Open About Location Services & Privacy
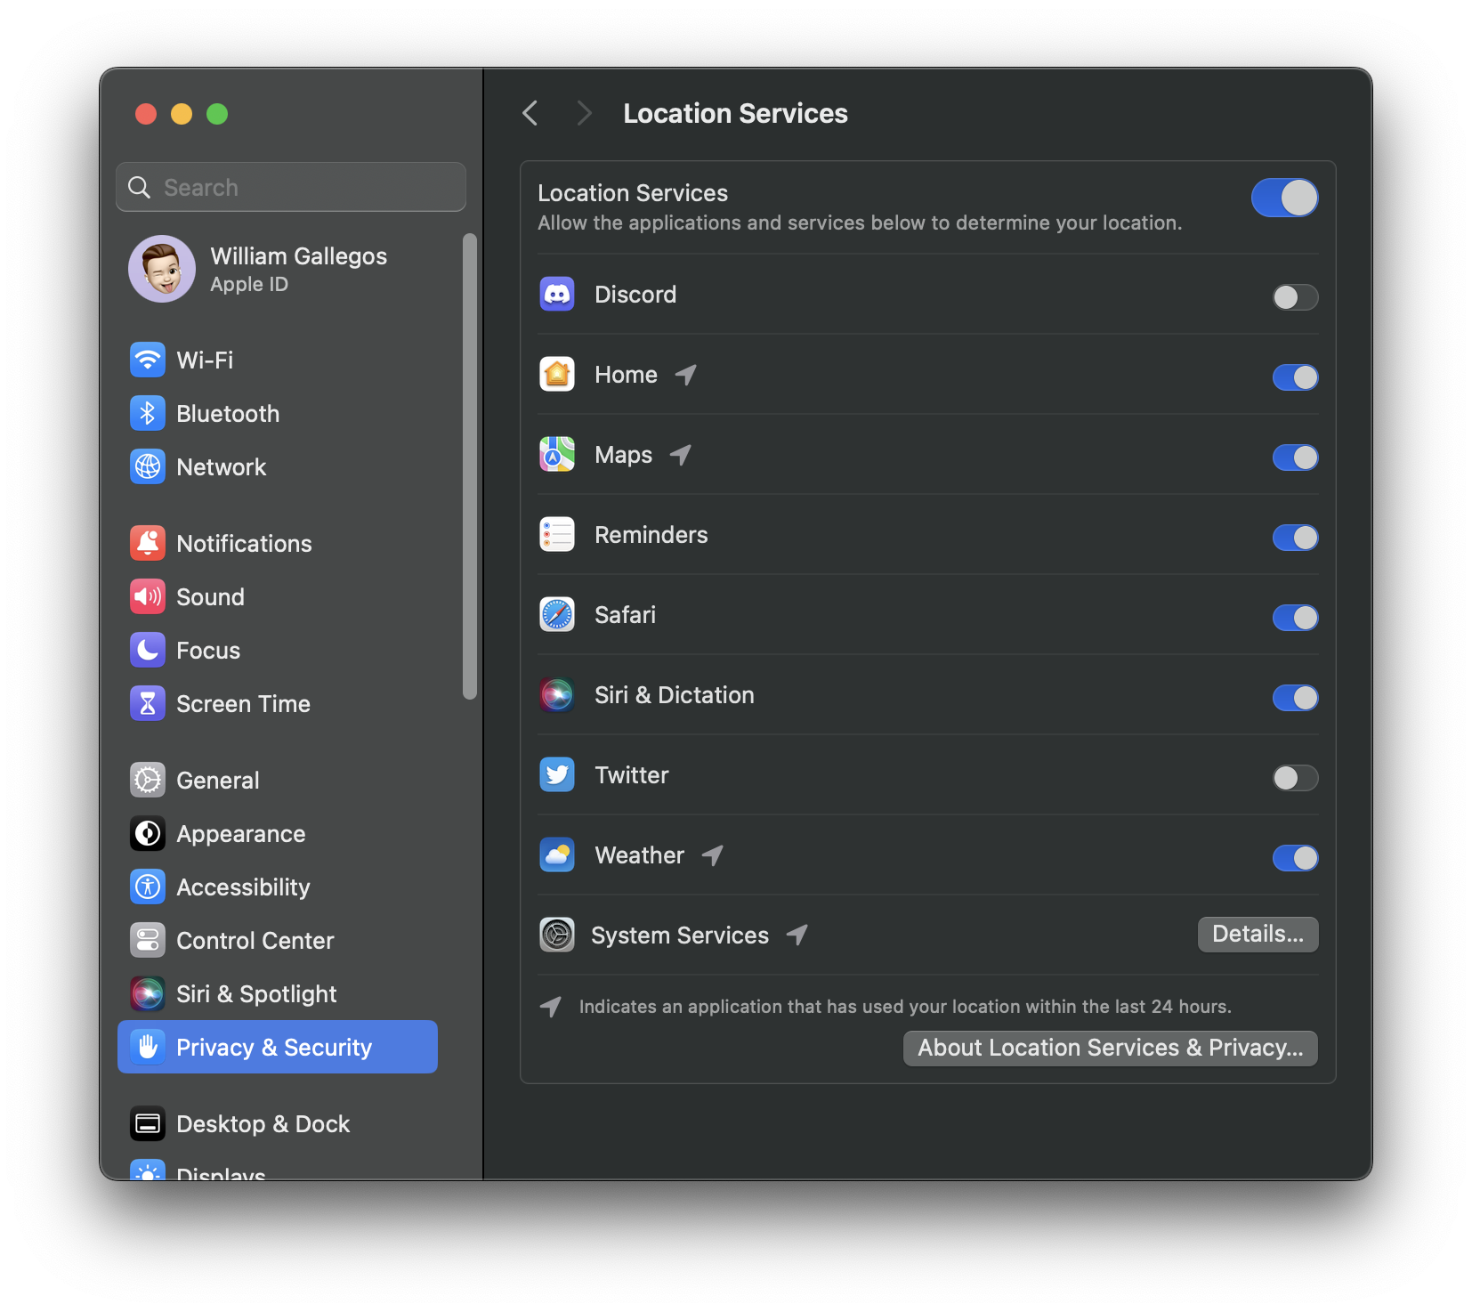Screen dimensions: 1472x1312 coord(1110,1049)
